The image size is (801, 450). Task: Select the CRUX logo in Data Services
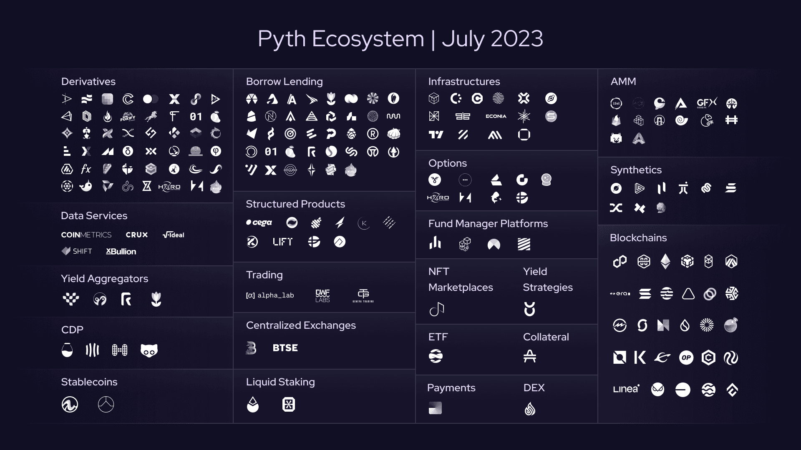coord(137,235)
